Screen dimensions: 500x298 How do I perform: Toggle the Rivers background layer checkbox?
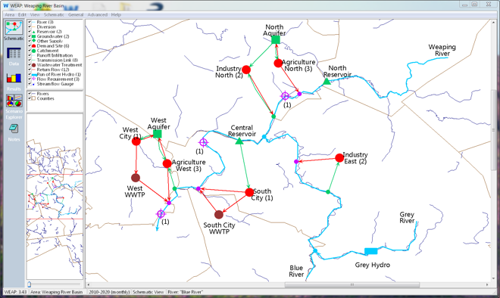point(30,94)
